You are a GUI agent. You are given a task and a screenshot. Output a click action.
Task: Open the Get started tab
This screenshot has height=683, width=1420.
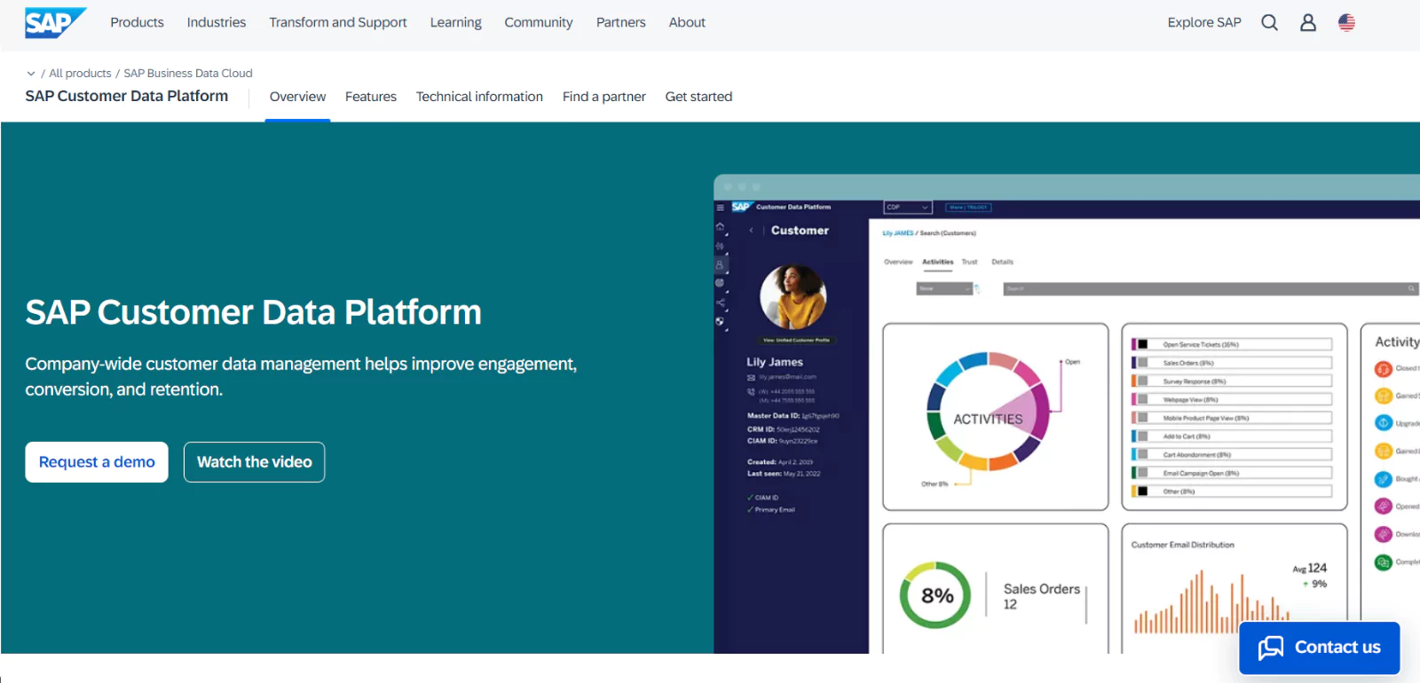(x=698, y=97)
